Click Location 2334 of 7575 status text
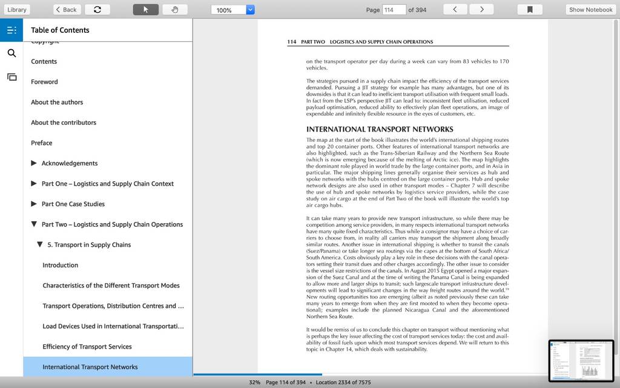 coord(343,383)
